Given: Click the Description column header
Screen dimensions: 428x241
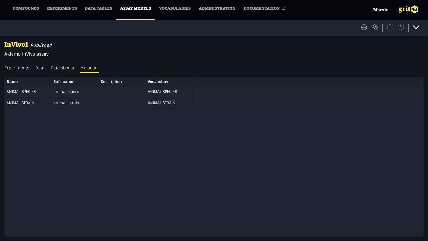Looking at the screenshot, I should pyautogui.click(x=122, y=82).
